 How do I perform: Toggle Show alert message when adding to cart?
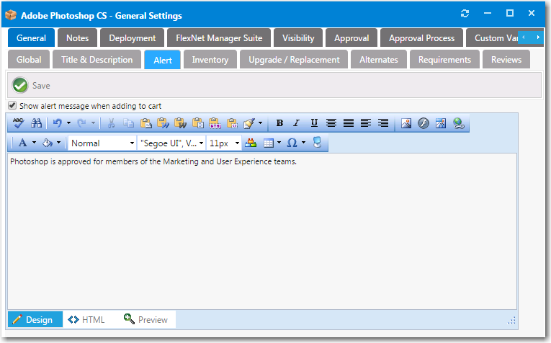(12, 106)
